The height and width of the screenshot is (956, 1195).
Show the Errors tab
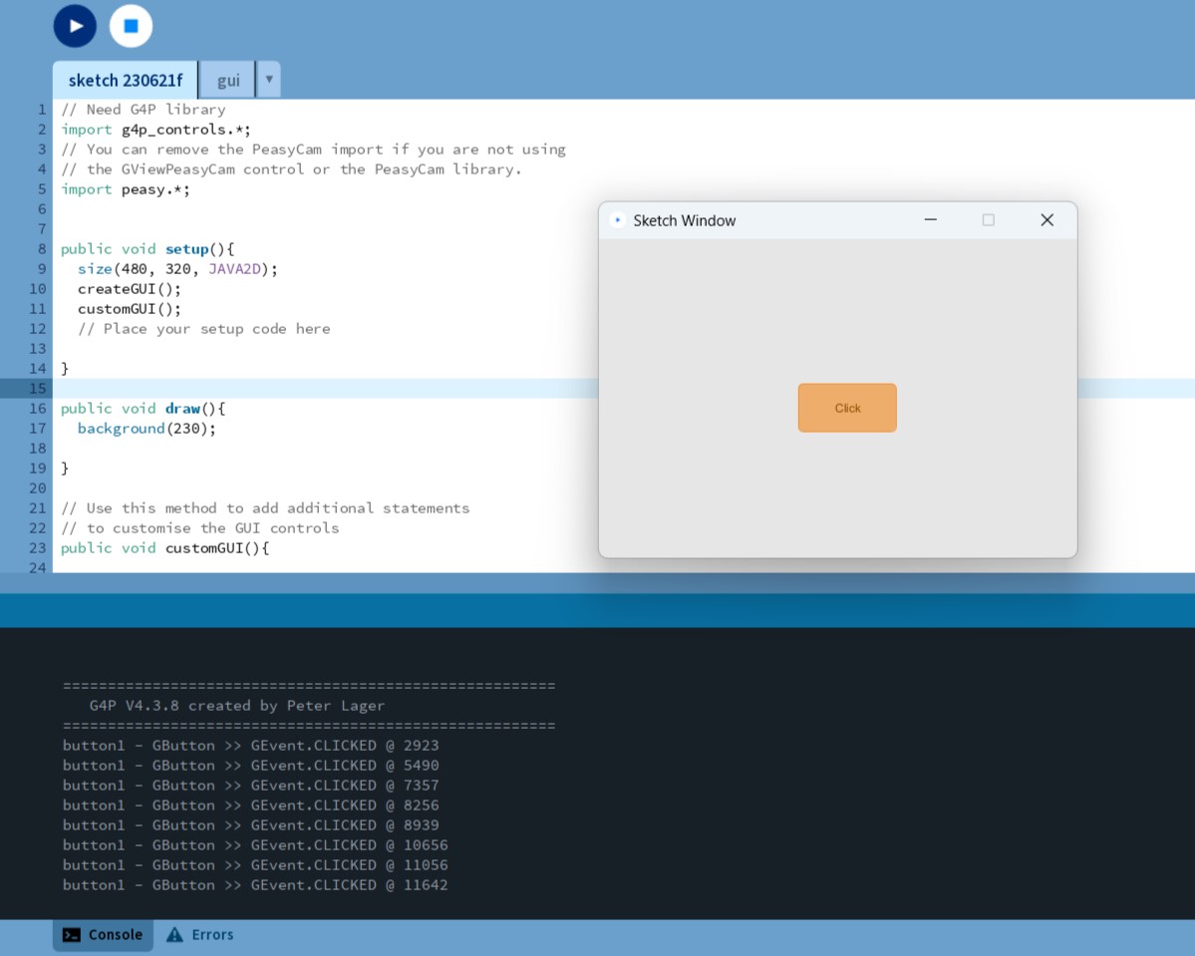[x=200, y=935]
